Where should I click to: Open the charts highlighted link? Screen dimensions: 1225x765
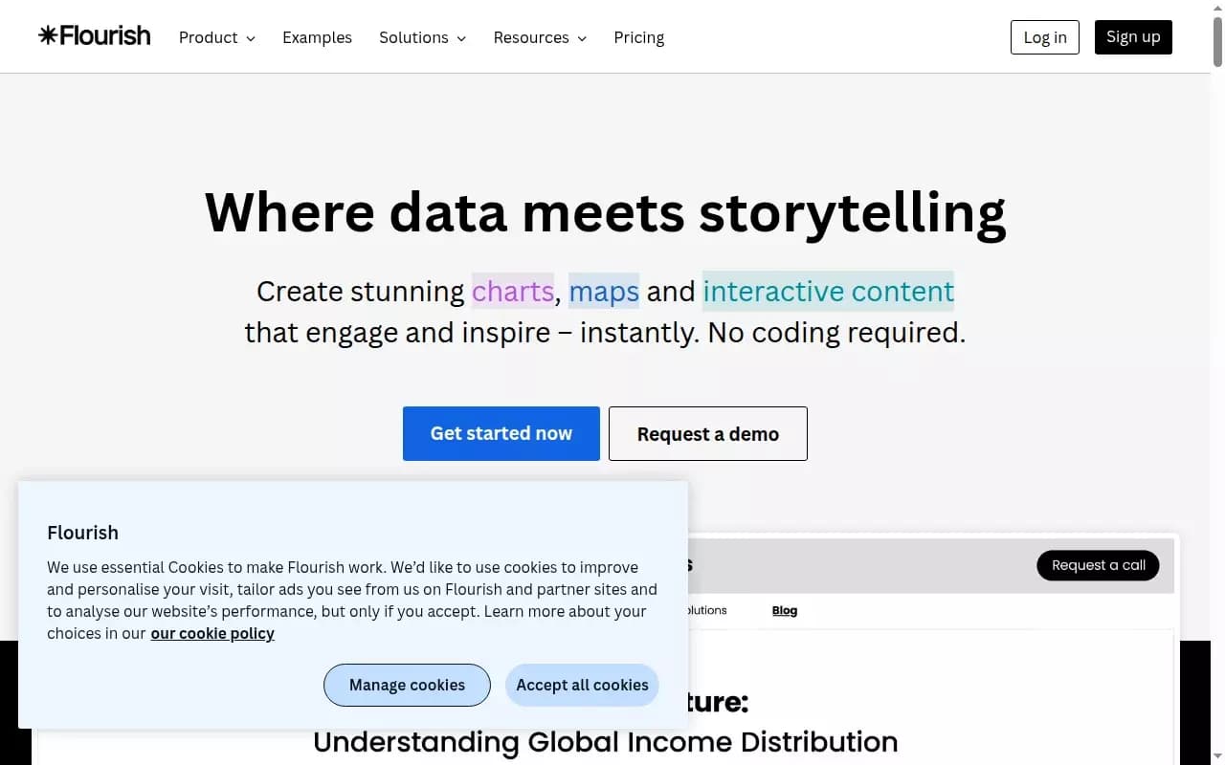tap(513, 291)
